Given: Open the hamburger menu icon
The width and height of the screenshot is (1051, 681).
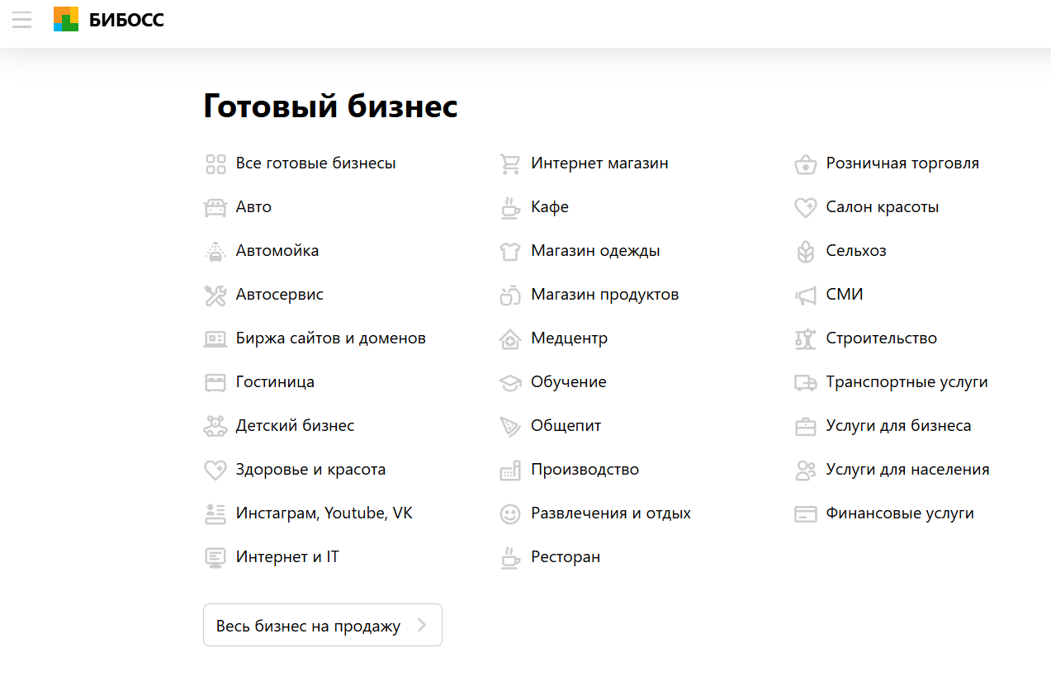Looking at the screenshot, I should 22,20.
